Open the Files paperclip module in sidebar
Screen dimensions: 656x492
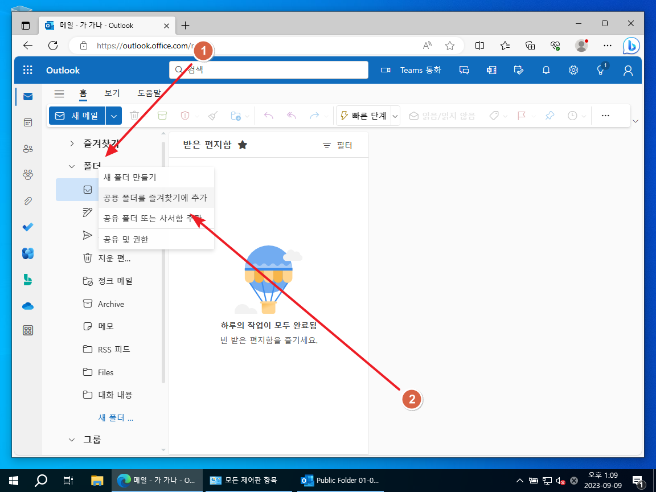point(28,201)
